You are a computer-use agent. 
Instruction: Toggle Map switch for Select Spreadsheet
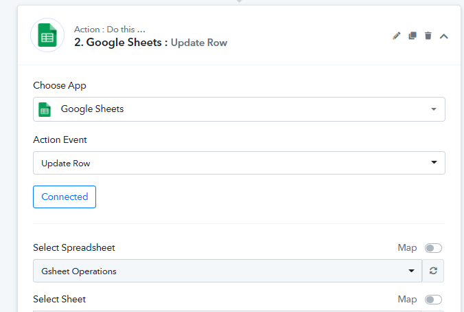(433, 248)
